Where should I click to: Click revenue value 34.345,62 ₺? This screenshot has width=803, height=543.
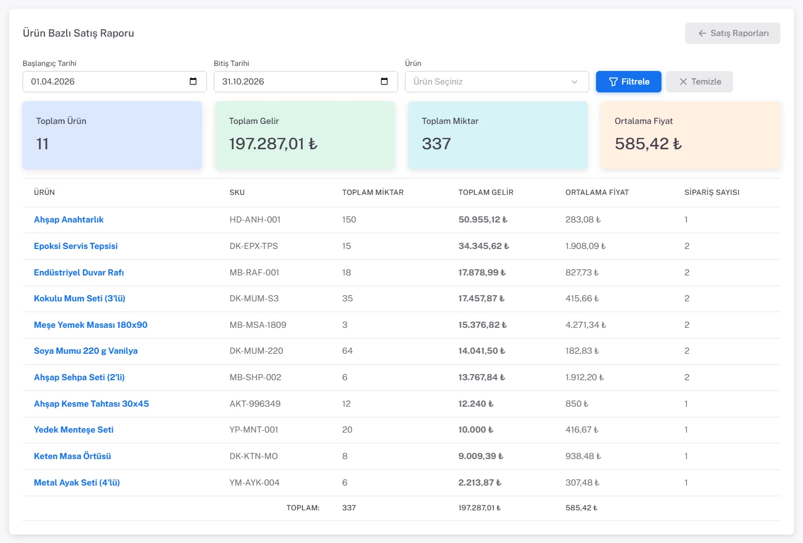(x=484, y=246)
